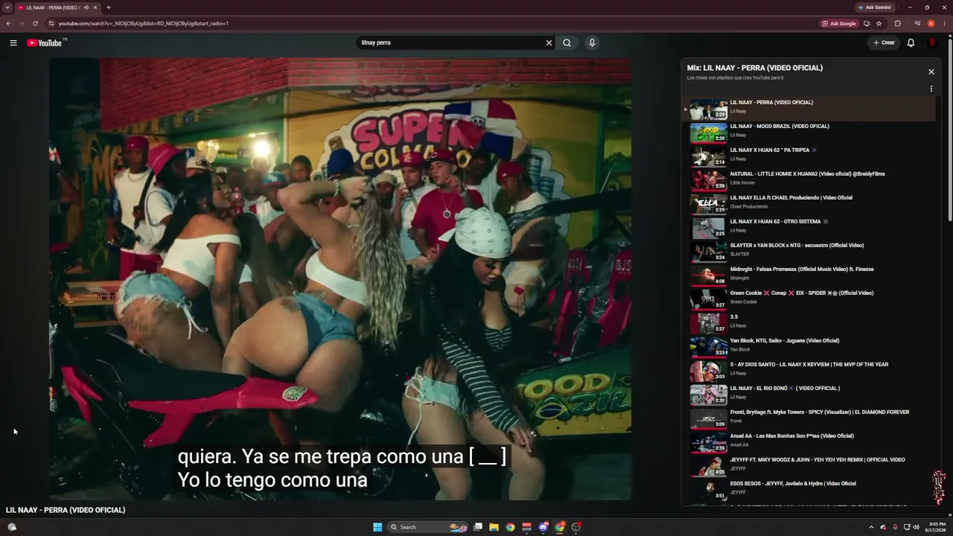Click Ask Google in the address bar
Image resolution: width=953 pixels, height=536 pixels.
(x=839, y=23)
